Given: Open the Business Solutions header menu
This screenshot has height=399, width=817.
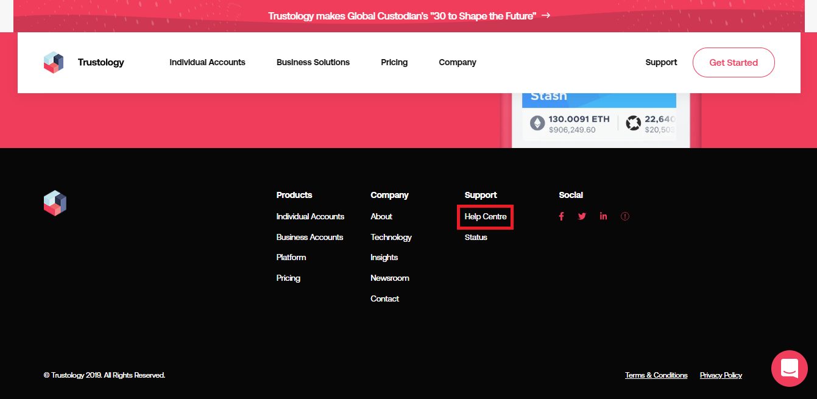Looking at the screenshot, I should point(313,62).
